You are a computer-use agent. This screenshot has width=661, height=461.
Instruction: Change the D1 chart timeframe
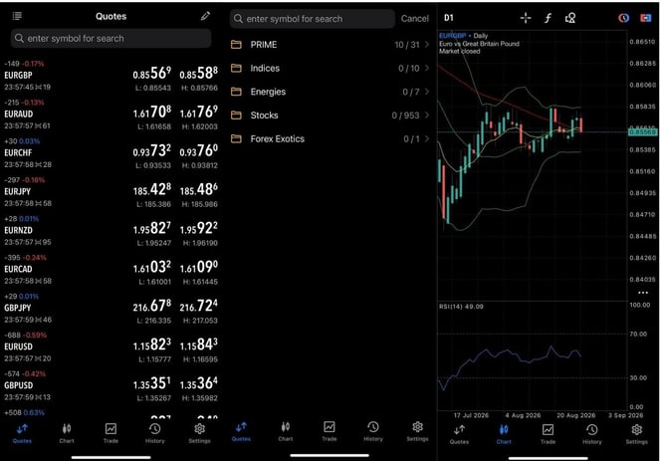click(449, 18)
